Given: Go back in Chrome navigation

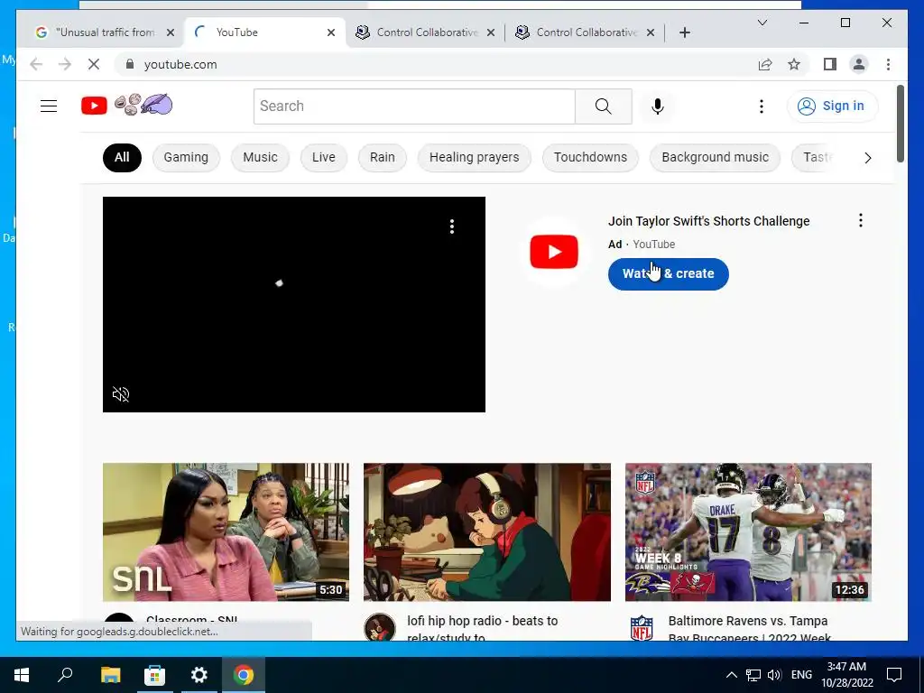Looking at the screenshot, I should point(36,64).
